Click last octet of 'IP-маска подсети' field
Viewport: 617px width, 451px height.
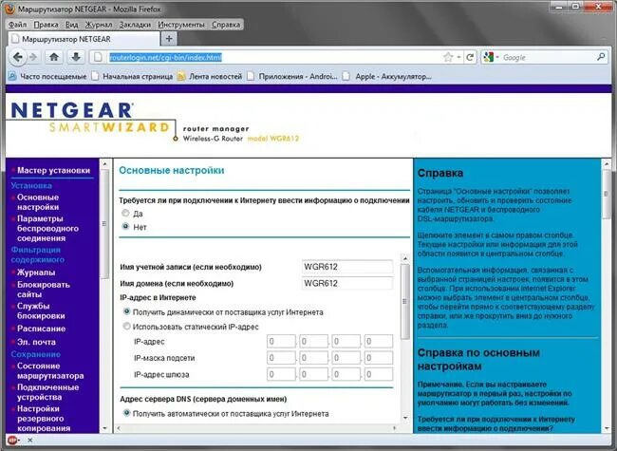point(379,358)
